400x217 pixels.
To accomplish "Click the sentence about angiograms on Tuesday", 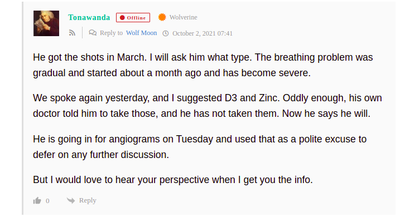I will (x=200, y=147).
